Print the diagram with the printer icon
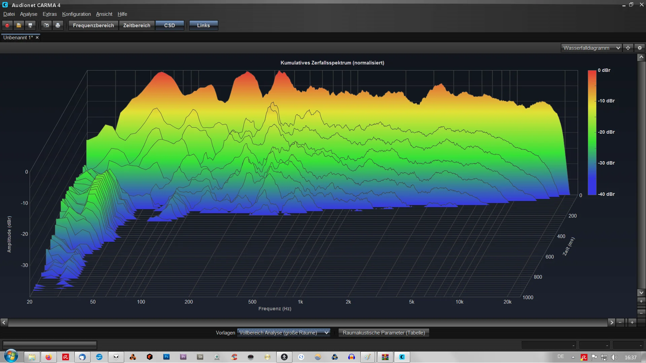The image size is (646, 363). tap(58, 26)
